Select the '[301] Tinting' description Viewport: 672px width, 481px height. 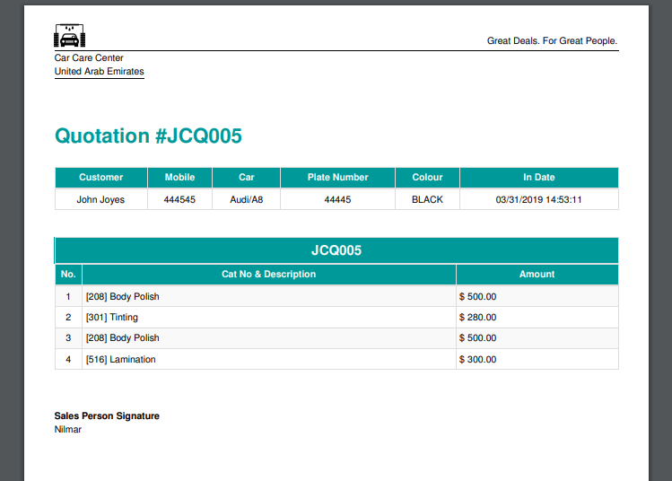[x=112, y=318]
